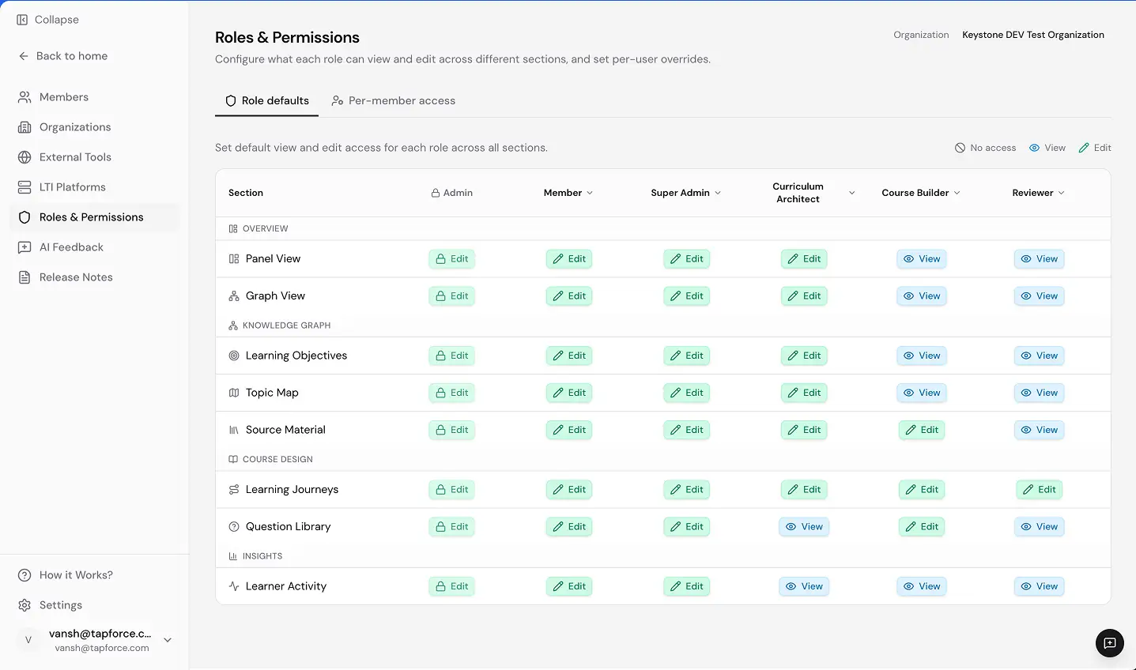Click the pencil icon in the Edit legend

[1084, 148]
